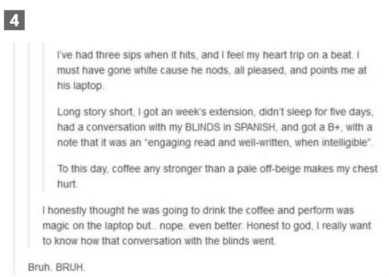Click the 'week's extension' phrase

tap(214, 112)
